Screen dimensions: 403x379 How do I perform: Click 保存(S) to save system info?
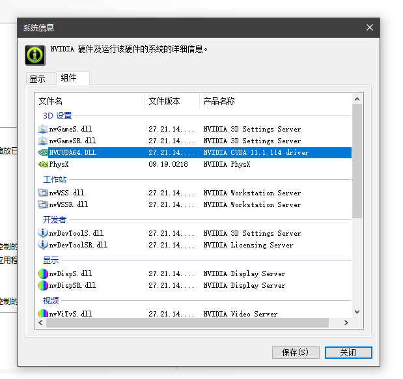tap(296, 352)
